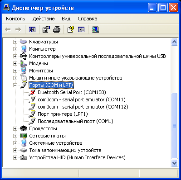Select the Модемы label
Screen dimensions: 181x180
(39, 63)
